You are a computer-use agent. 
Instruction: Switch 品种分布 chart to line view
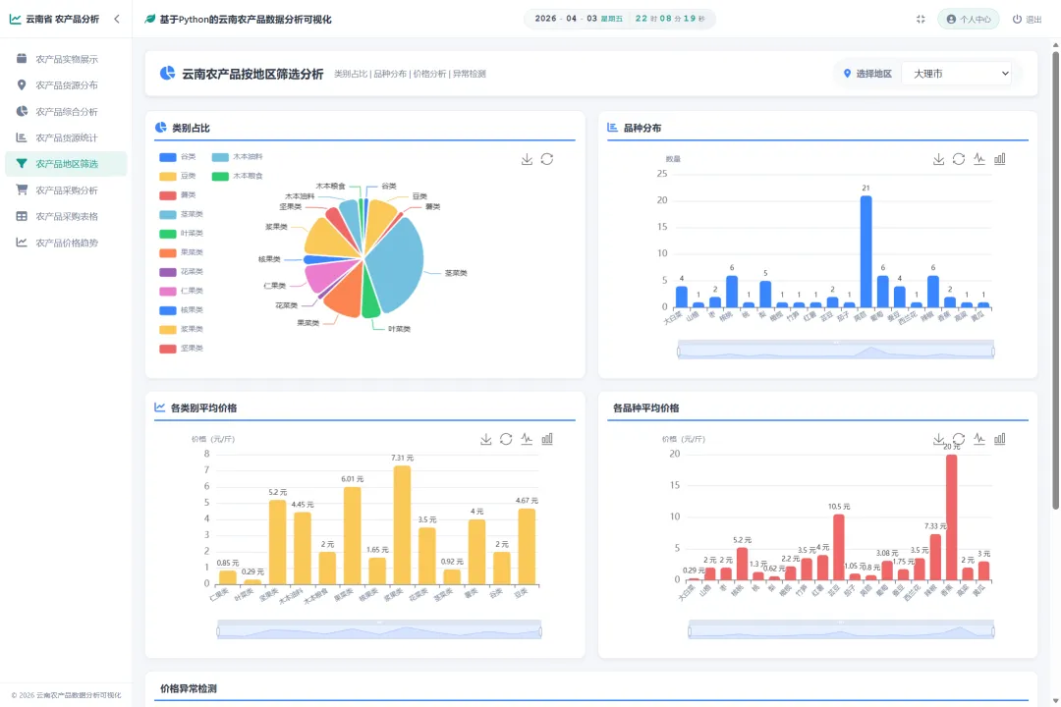coord(979,159)
